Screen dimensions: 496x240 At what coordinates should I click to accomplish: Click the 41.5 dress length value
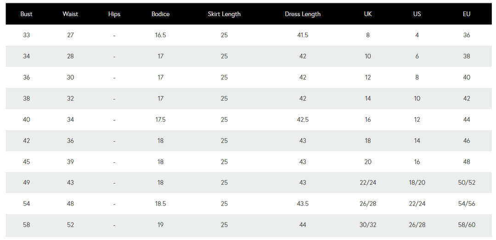[x=303, y=35]
